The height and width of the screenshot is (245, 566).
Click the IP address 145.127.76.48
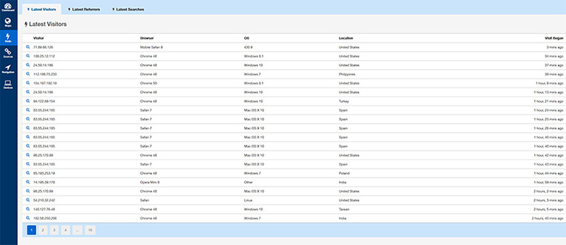pyautogui.click(x=44, y=210)
